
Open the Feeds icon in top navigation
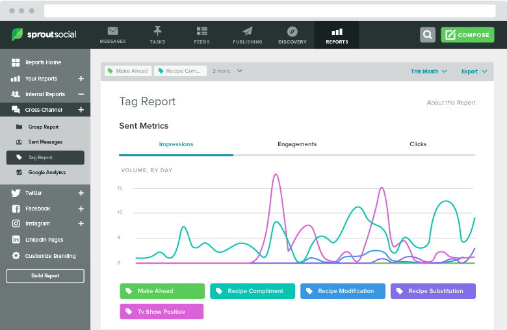[201, 31]
